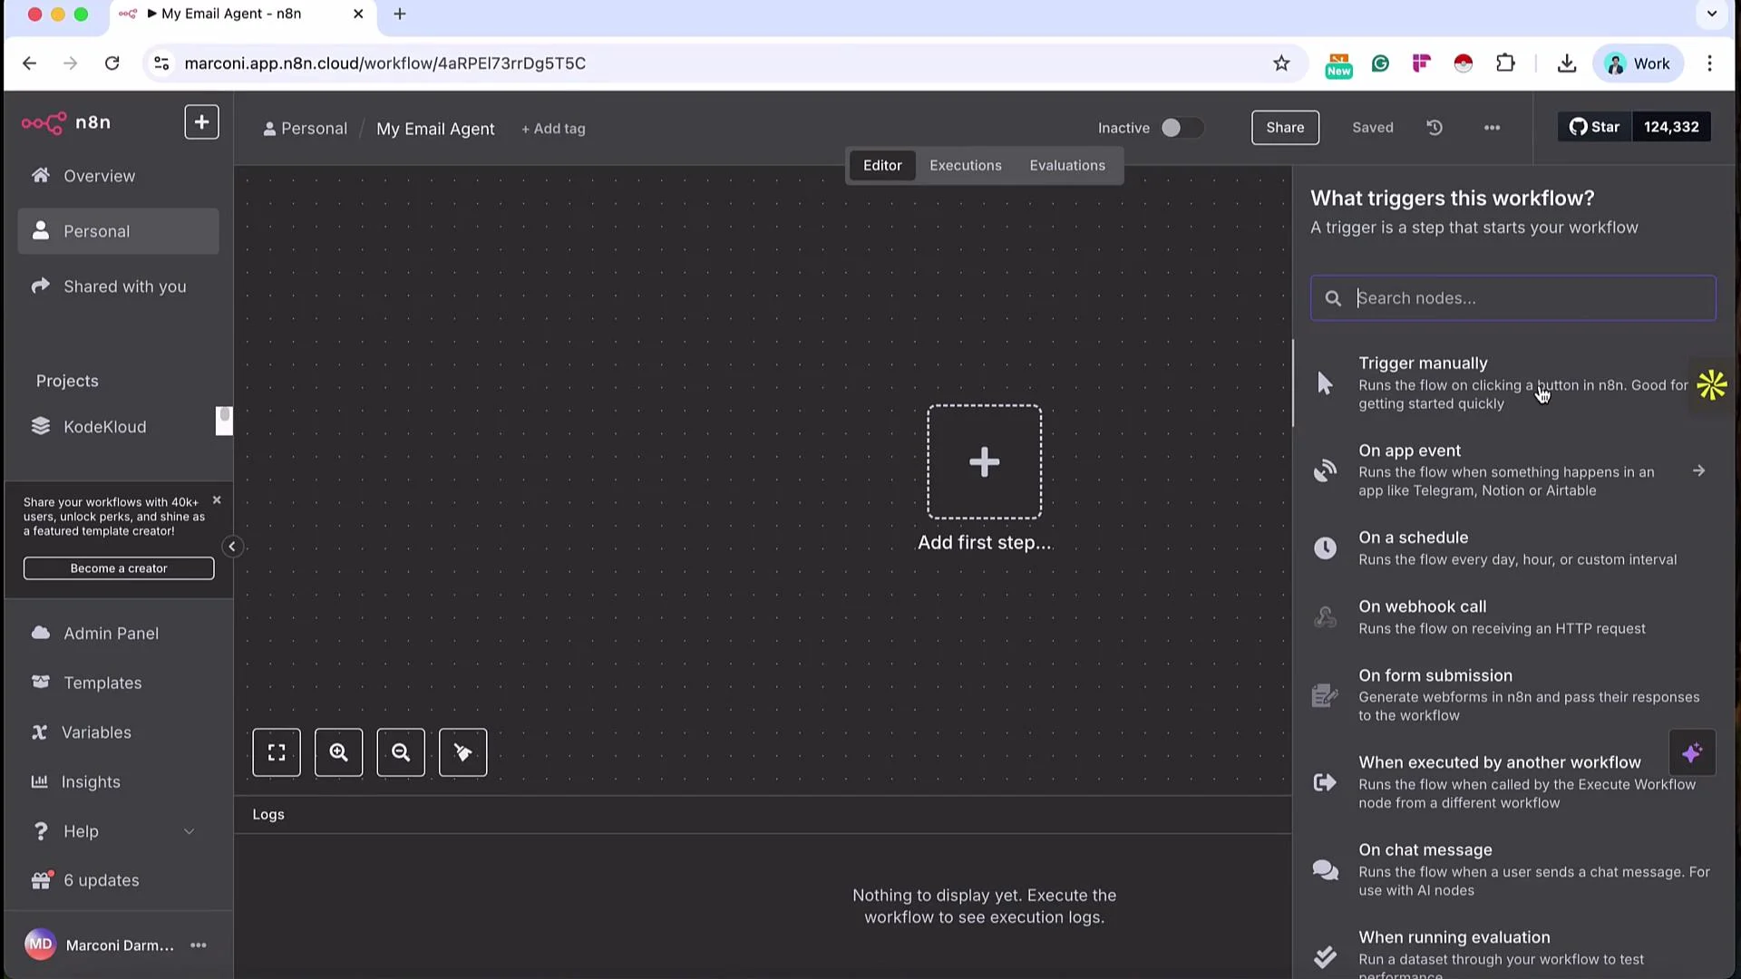Zoom in on the canvas
The height and width of the screenshot is (979, 1741).
(338, 752)
